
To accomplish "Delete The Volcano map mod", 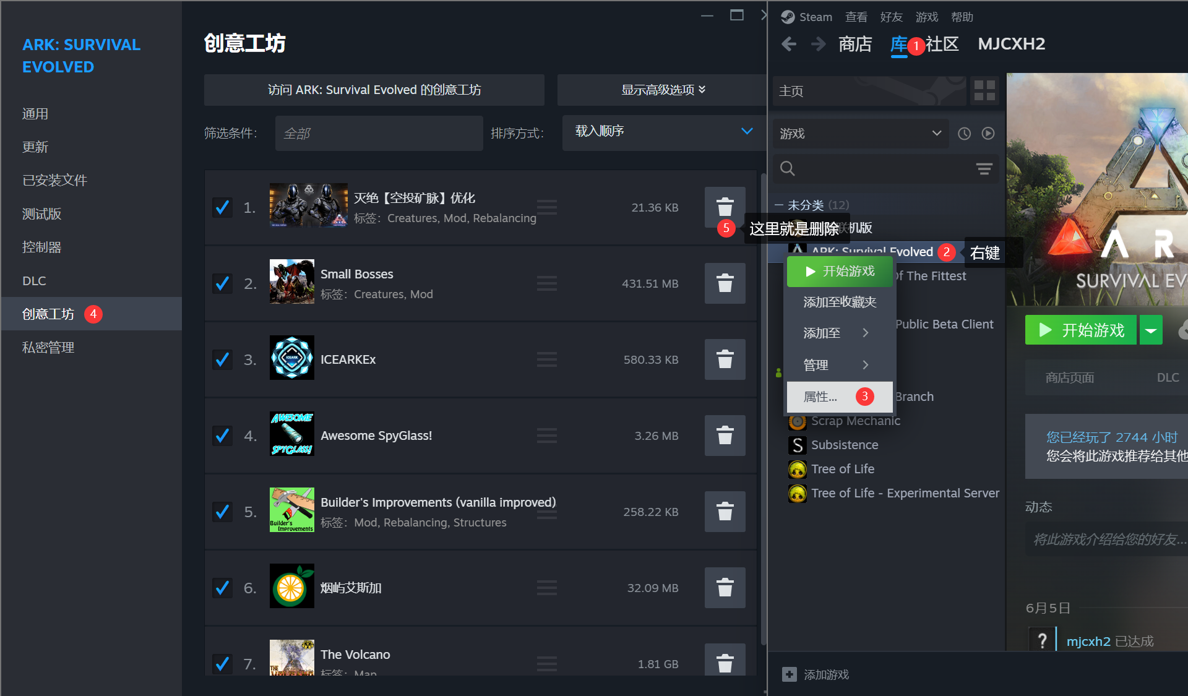I will (x=725, y=661).
